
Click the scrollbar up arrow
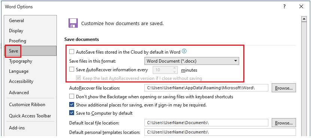pos(304,19)
